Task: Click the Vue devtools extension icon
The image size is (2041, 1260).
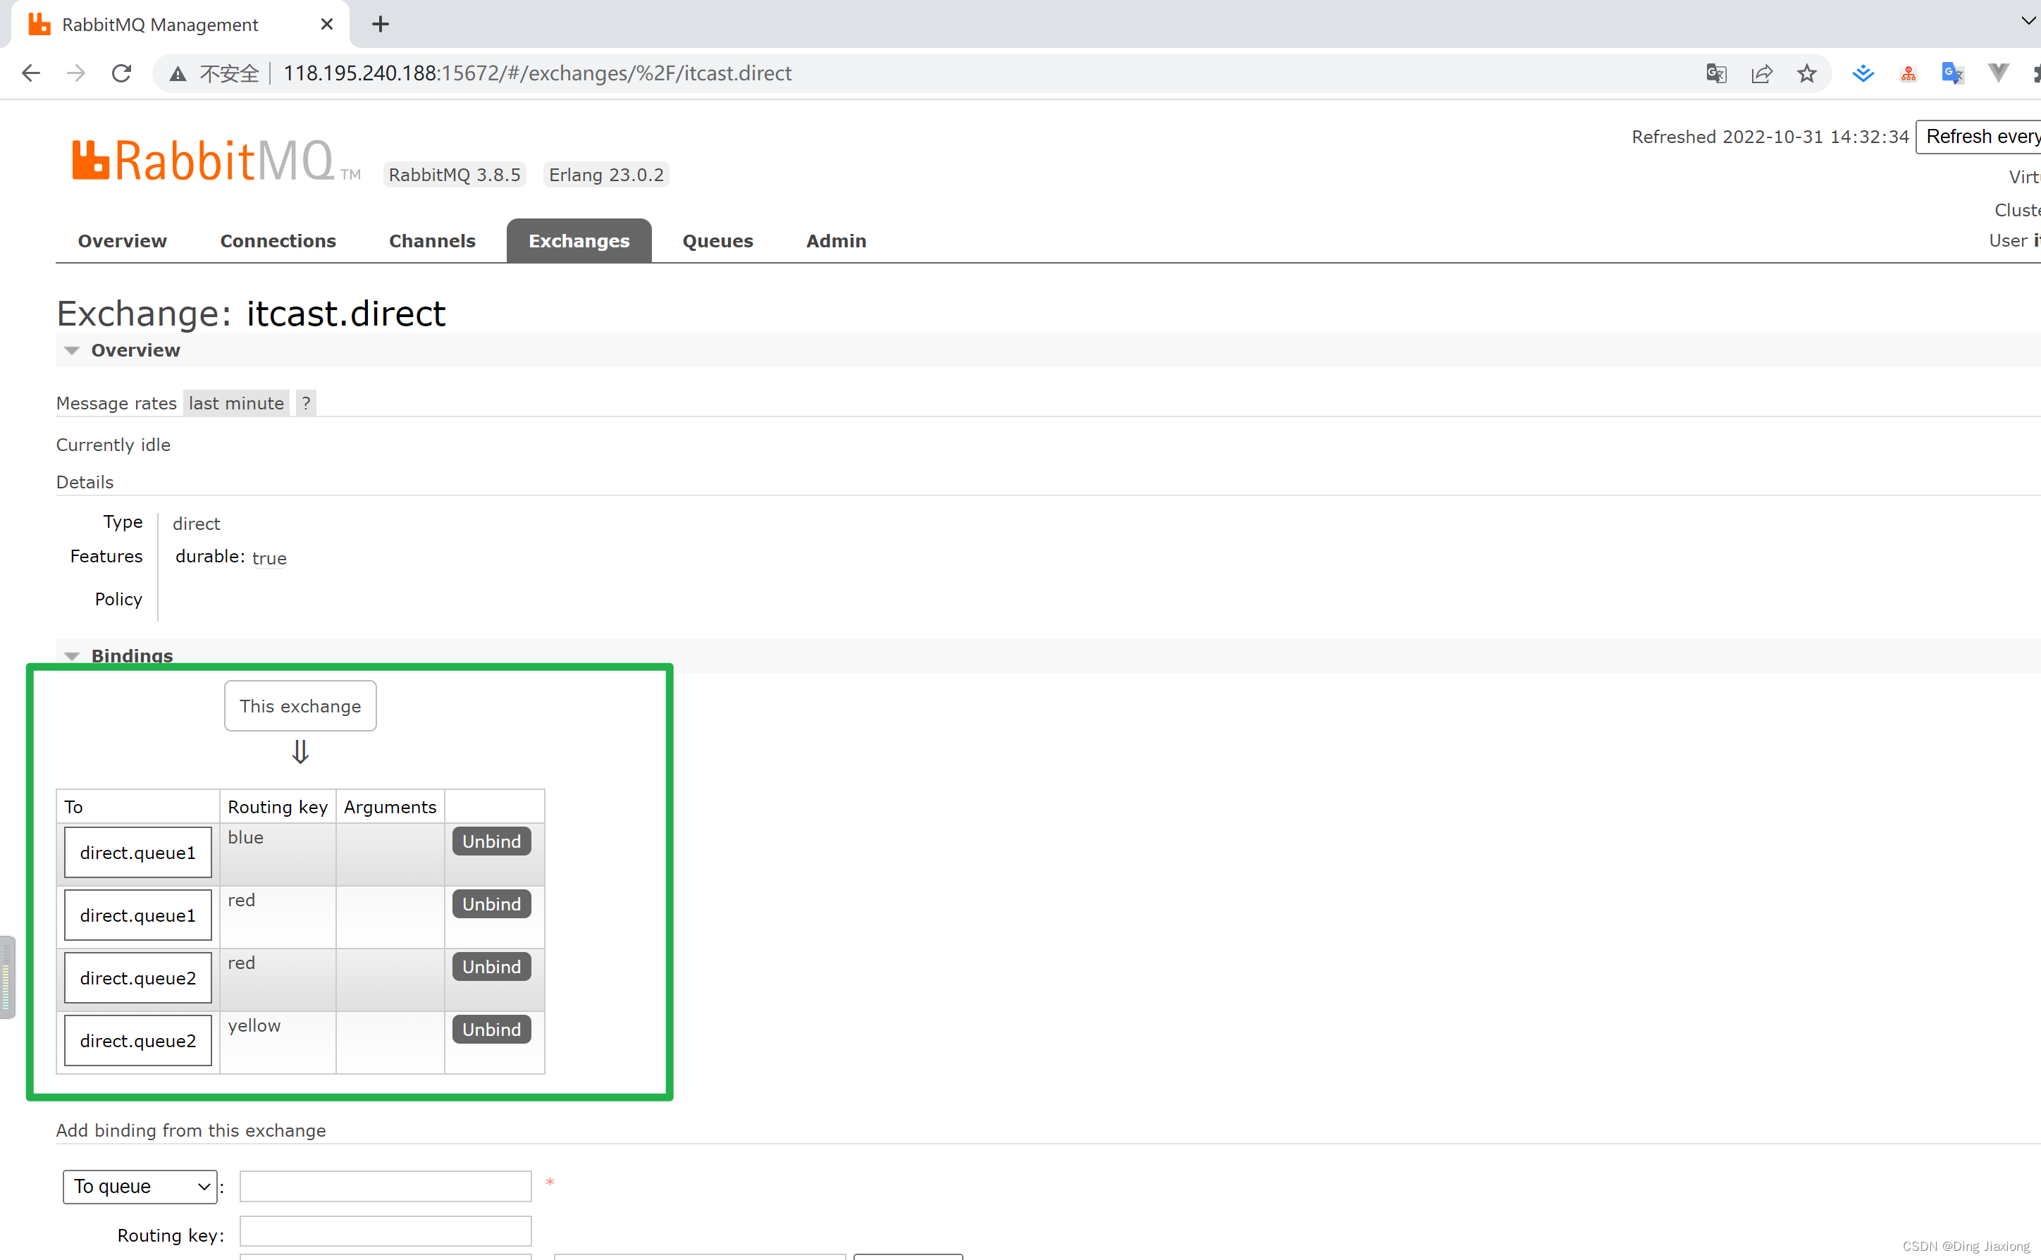Action: click(1999, 73)
